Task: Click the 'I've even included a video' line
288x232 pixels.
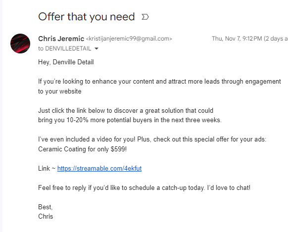Action: pyautogui.click(x=152, y=139)
